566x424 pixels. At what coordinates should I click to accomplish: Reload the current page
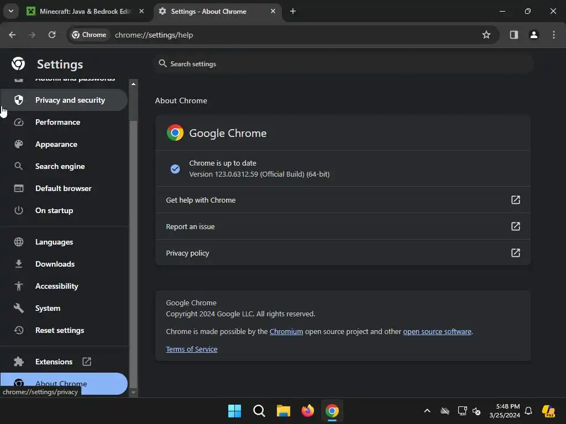(52, 35)
